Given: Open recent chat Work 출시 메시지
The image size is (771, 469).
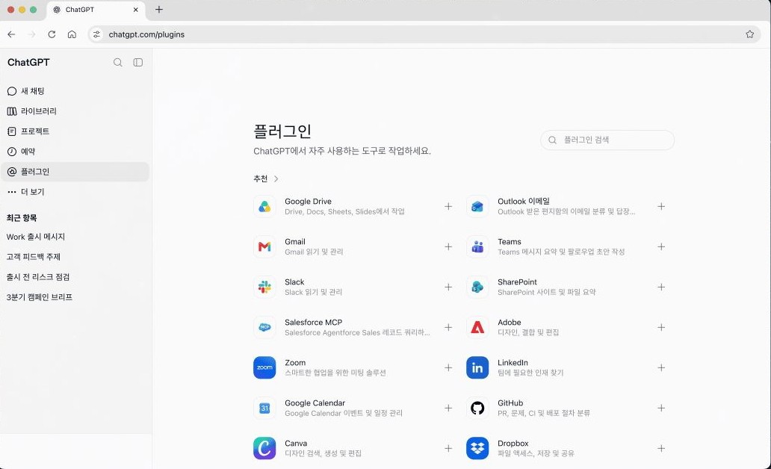Looking at the screenshot, I should pos(36,237).
